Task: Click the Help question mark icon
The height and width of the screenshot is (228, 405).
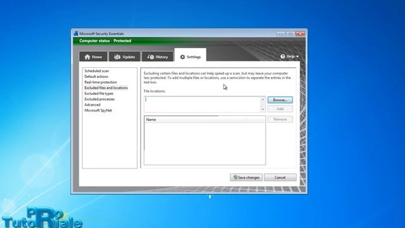Action: [283, 56]
